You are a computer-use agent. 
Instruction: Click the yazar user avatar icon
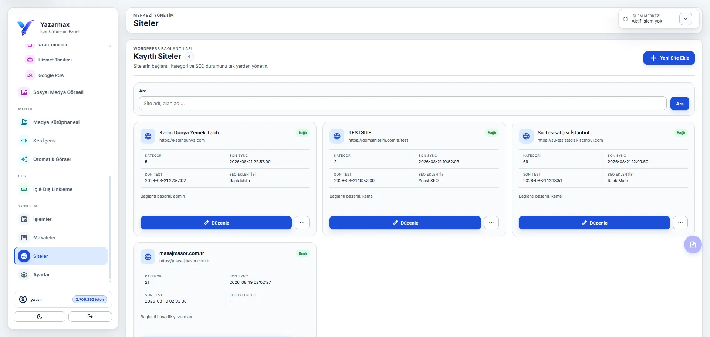23,299
